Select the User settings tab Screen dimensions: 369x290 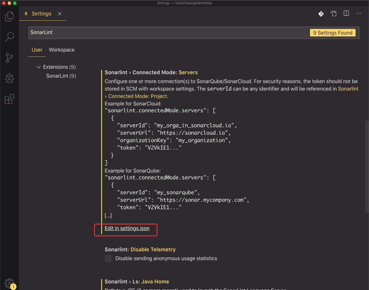pos(37,50)
